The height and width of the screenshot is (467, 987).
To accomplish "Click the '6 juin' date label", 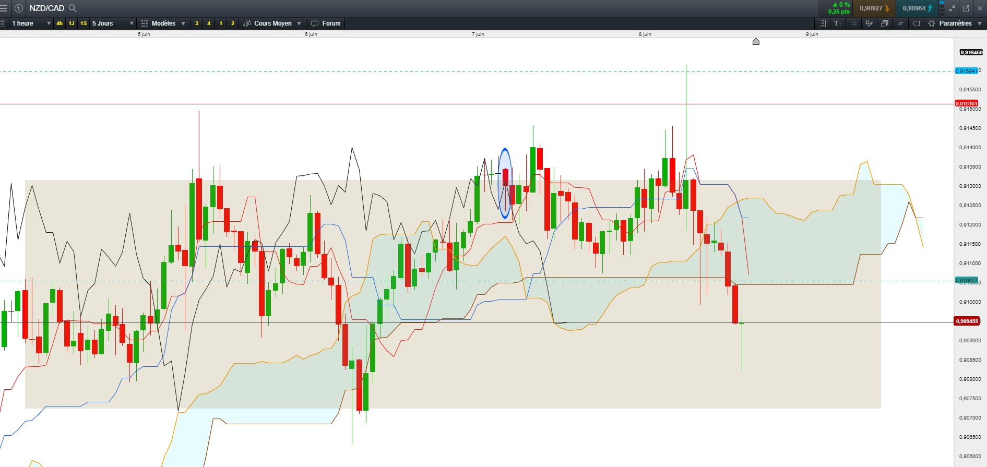I will coord(311,34).
